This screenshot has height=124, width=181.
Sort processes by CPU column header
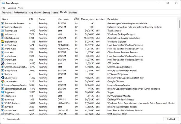tap(76, 19)
